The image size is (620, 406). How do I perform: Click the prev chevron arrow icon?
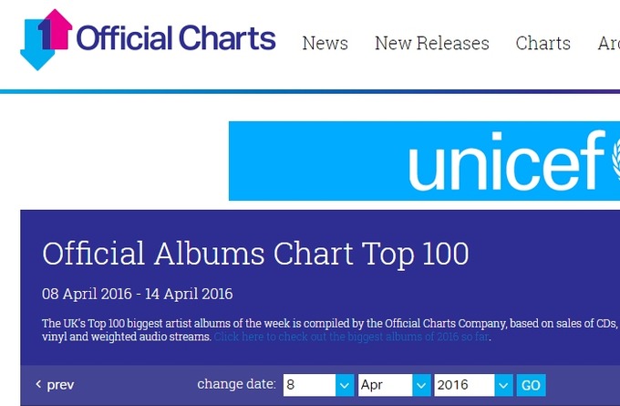click(38, 384)
